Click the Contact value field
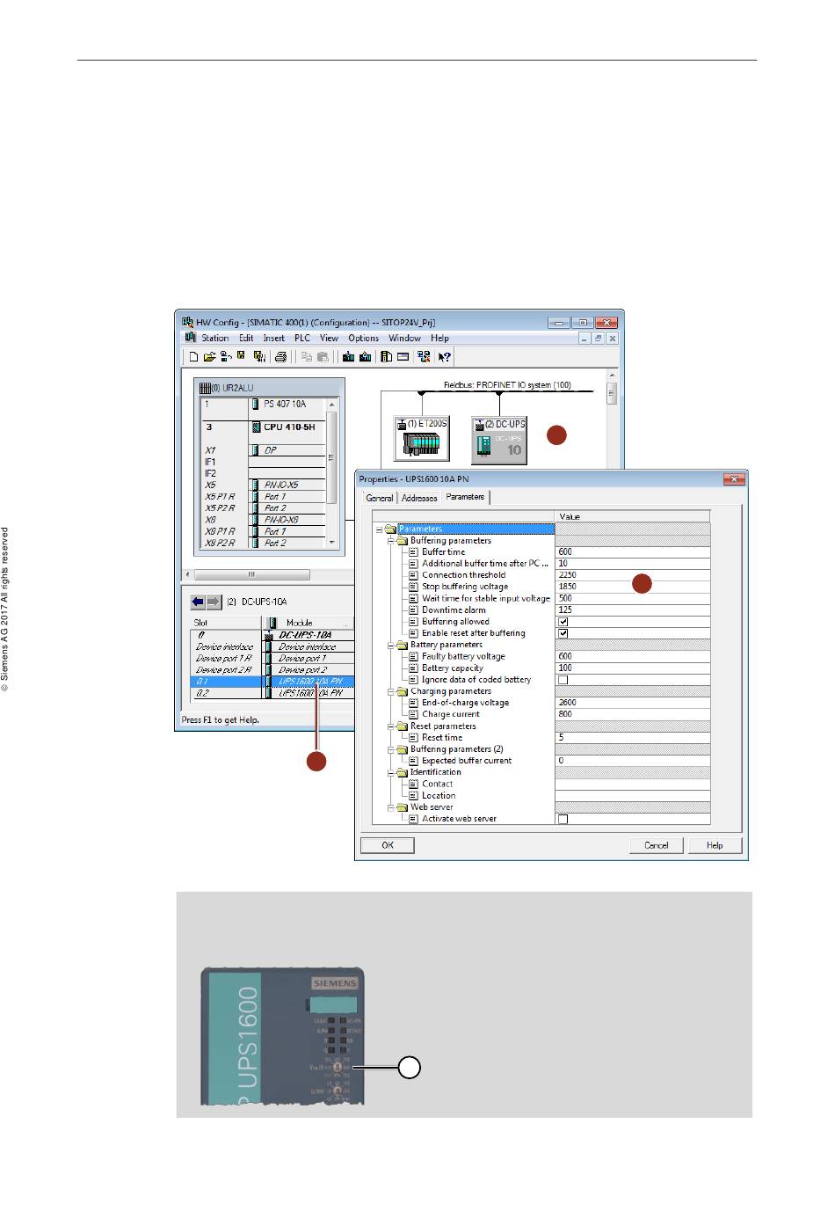Viewport: 835px width, 1219px height. click(632, 784)
